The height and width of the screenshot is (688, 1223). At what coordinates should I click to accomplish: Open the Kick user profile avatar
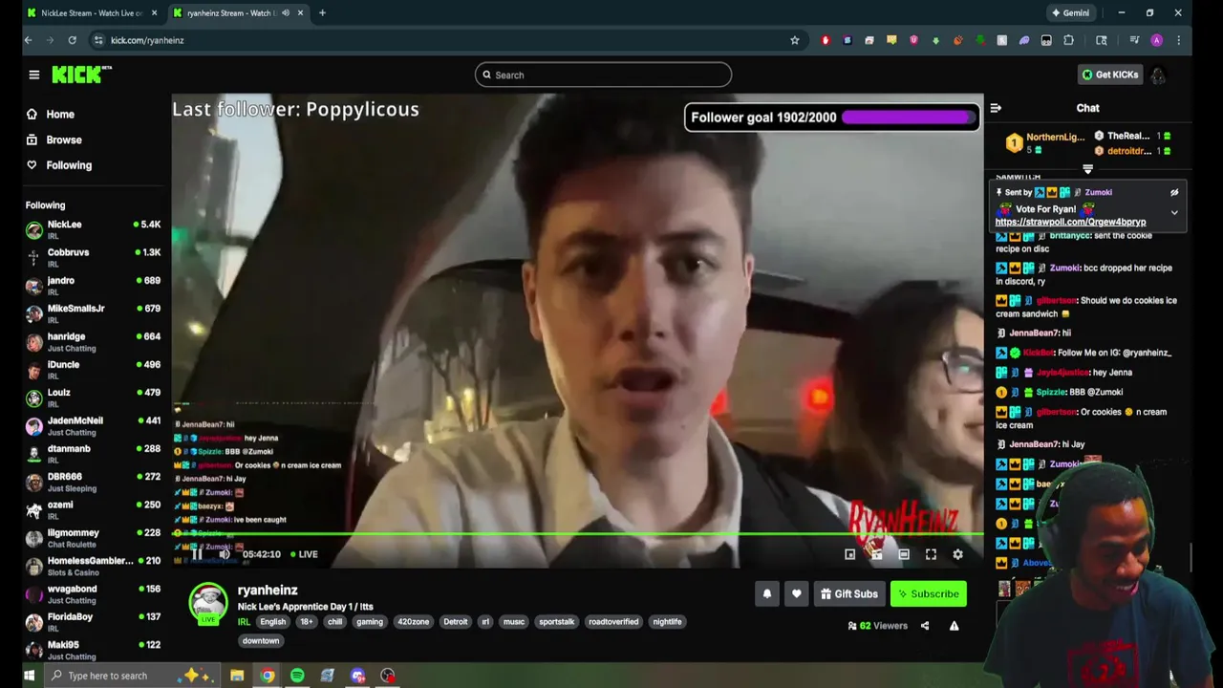click(1158, 75)
